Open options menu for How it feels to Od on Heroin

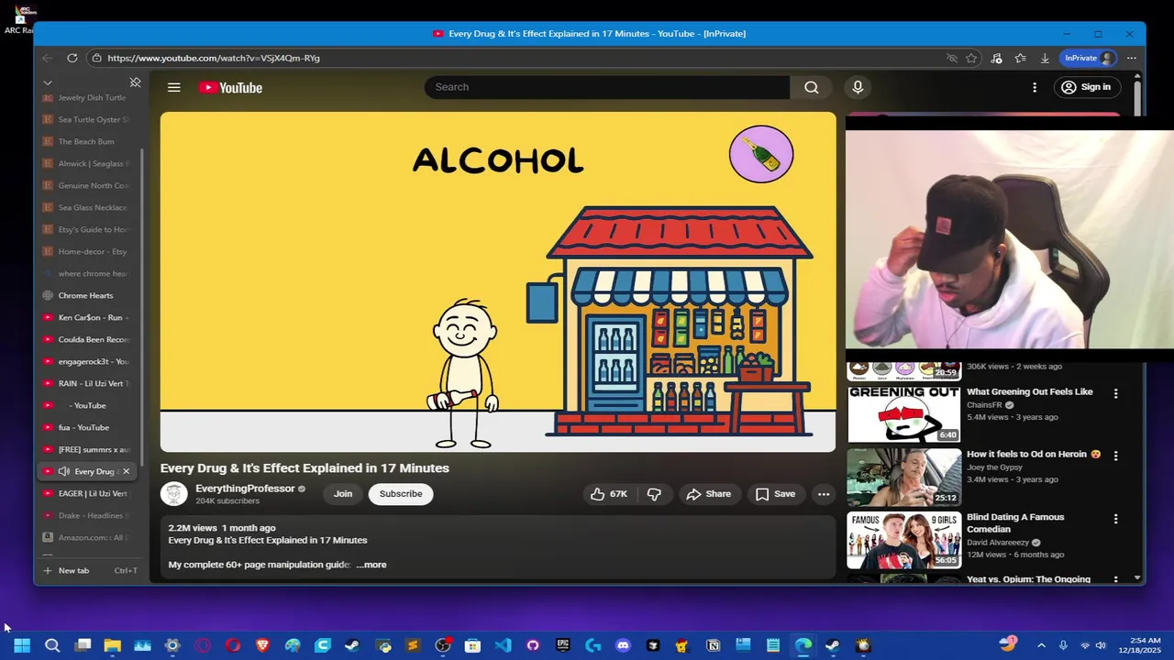[1116, 456]
